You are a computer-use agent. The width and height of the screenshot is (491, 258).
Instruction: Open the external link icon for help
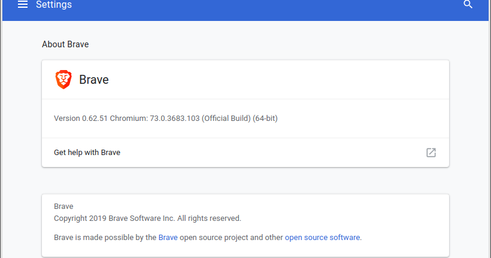pyautogui.click(x=431, y=153)
